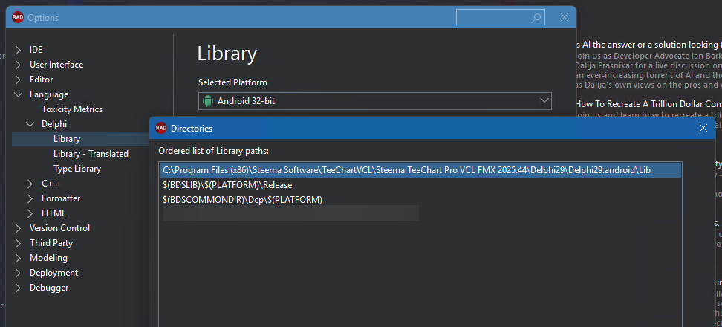Close the Directories dialog
Screen dimensions: 722x327
tap(703, 128)
